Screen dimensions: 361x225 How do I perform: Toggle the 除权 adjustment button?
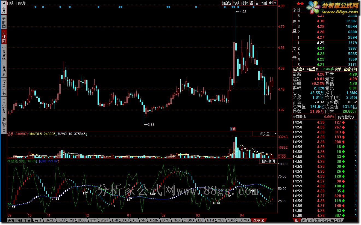pyautogui.click(x=245, y=3)
